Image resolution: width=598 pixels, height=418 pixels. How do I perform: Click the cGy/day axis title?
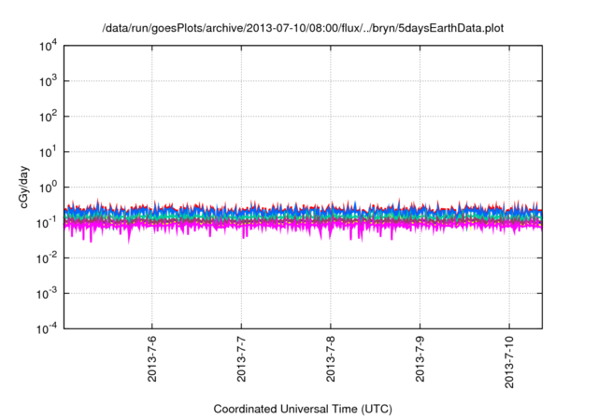click(x=24, y=187)
